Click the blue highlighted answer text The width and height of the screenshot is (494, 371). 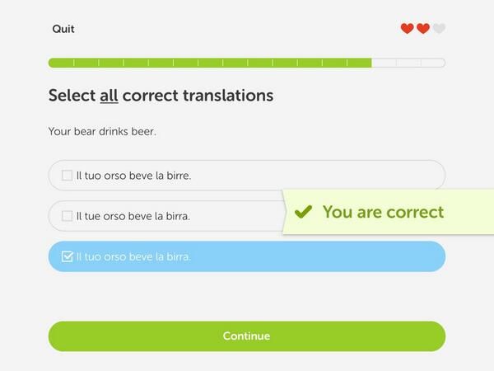tap(133, 256)
